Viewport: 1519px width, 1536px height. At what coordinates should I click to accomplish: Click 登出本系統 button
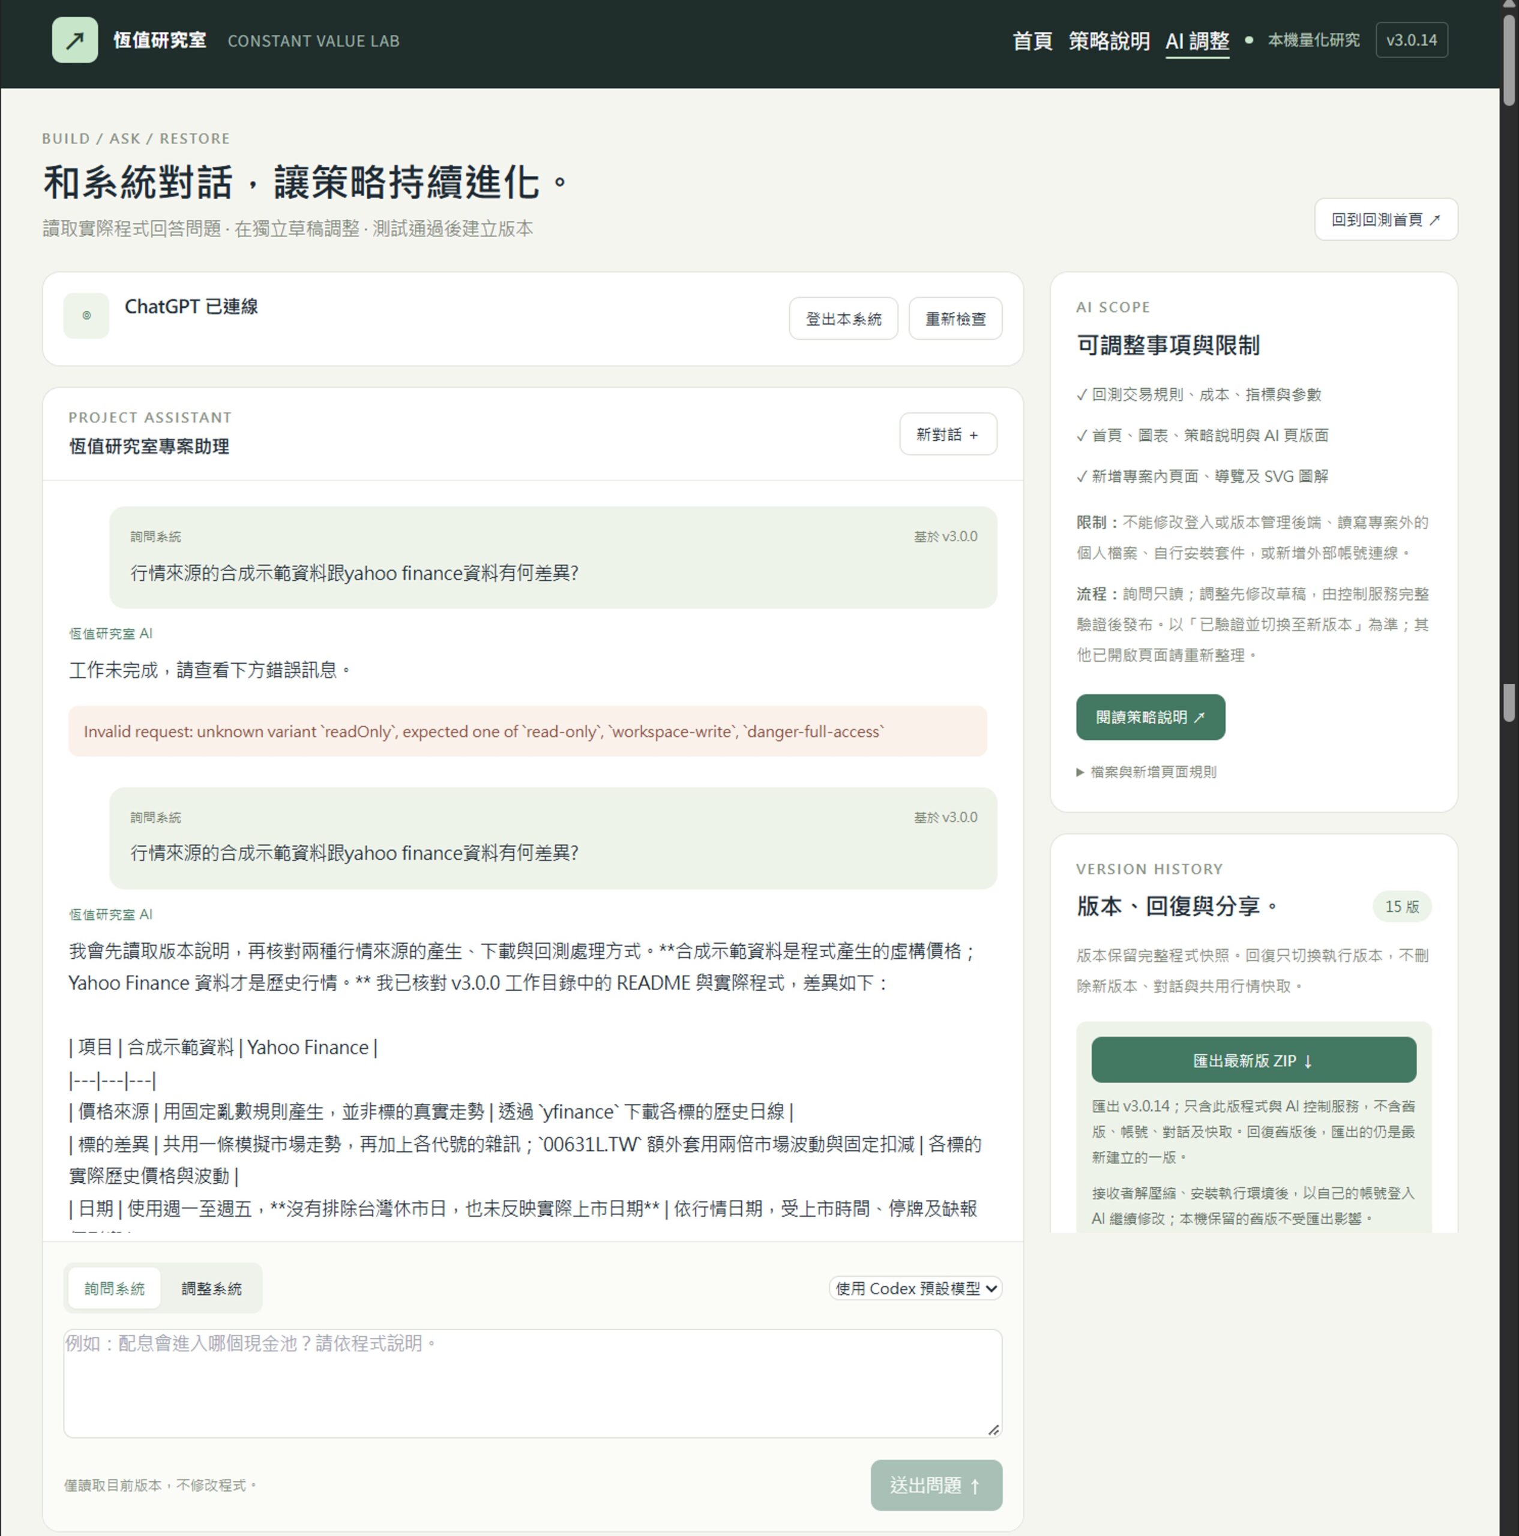coord(843,319)
